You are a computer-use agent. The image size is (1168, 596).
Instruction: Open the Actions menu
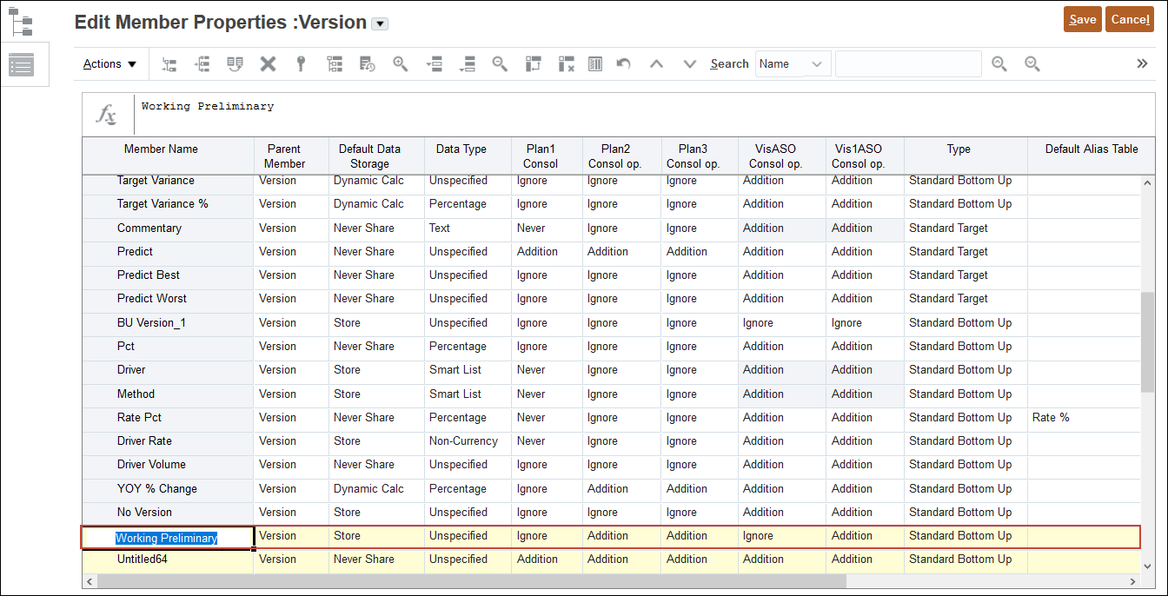(x=109, y=63)
